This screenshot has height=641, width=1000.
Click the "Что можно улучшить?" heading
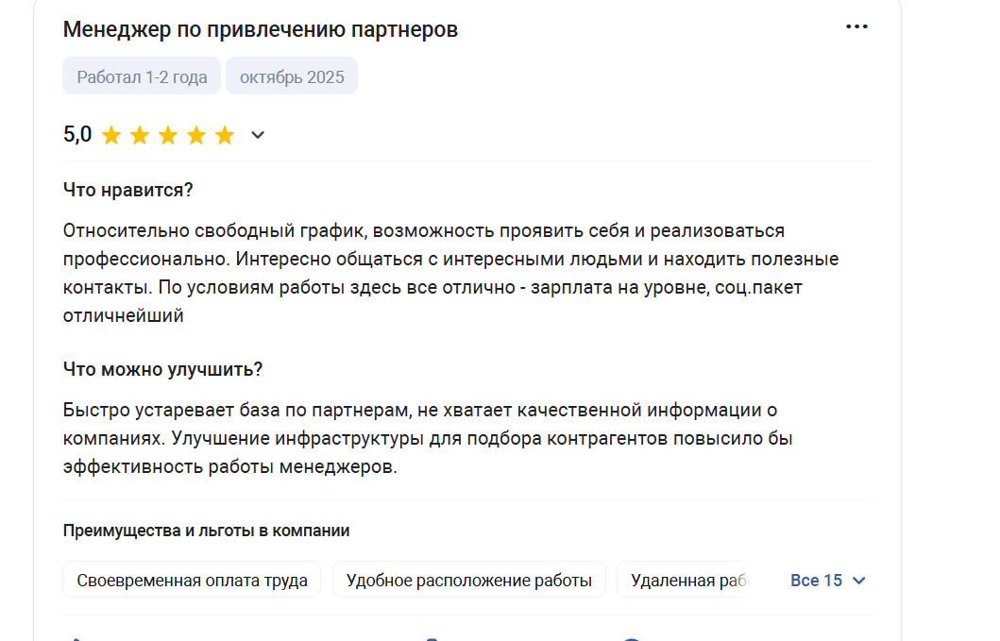click(162, 368)
